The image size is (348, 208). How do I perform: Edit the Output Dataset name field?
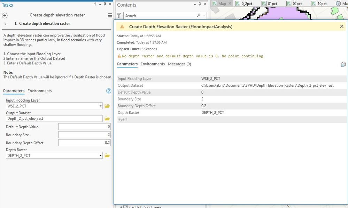(x=54, y=119)
